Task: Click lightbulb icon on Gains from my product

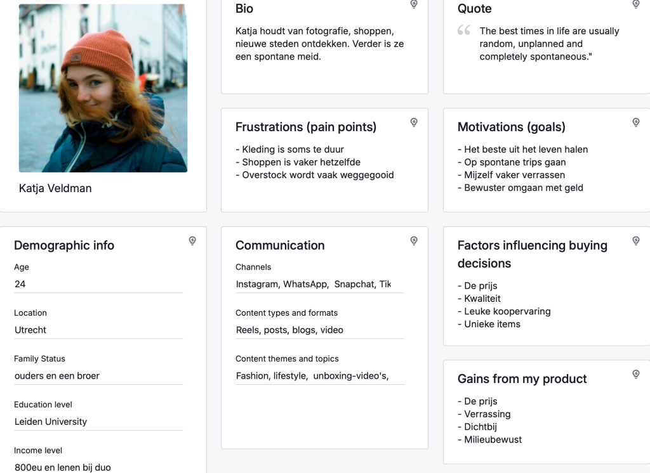Action: point(636,375)
